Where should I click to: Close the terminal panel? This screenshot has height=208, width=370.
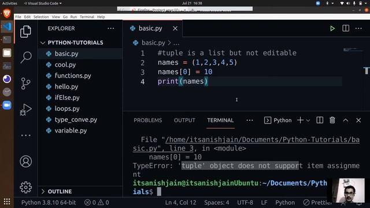[358, 120]
